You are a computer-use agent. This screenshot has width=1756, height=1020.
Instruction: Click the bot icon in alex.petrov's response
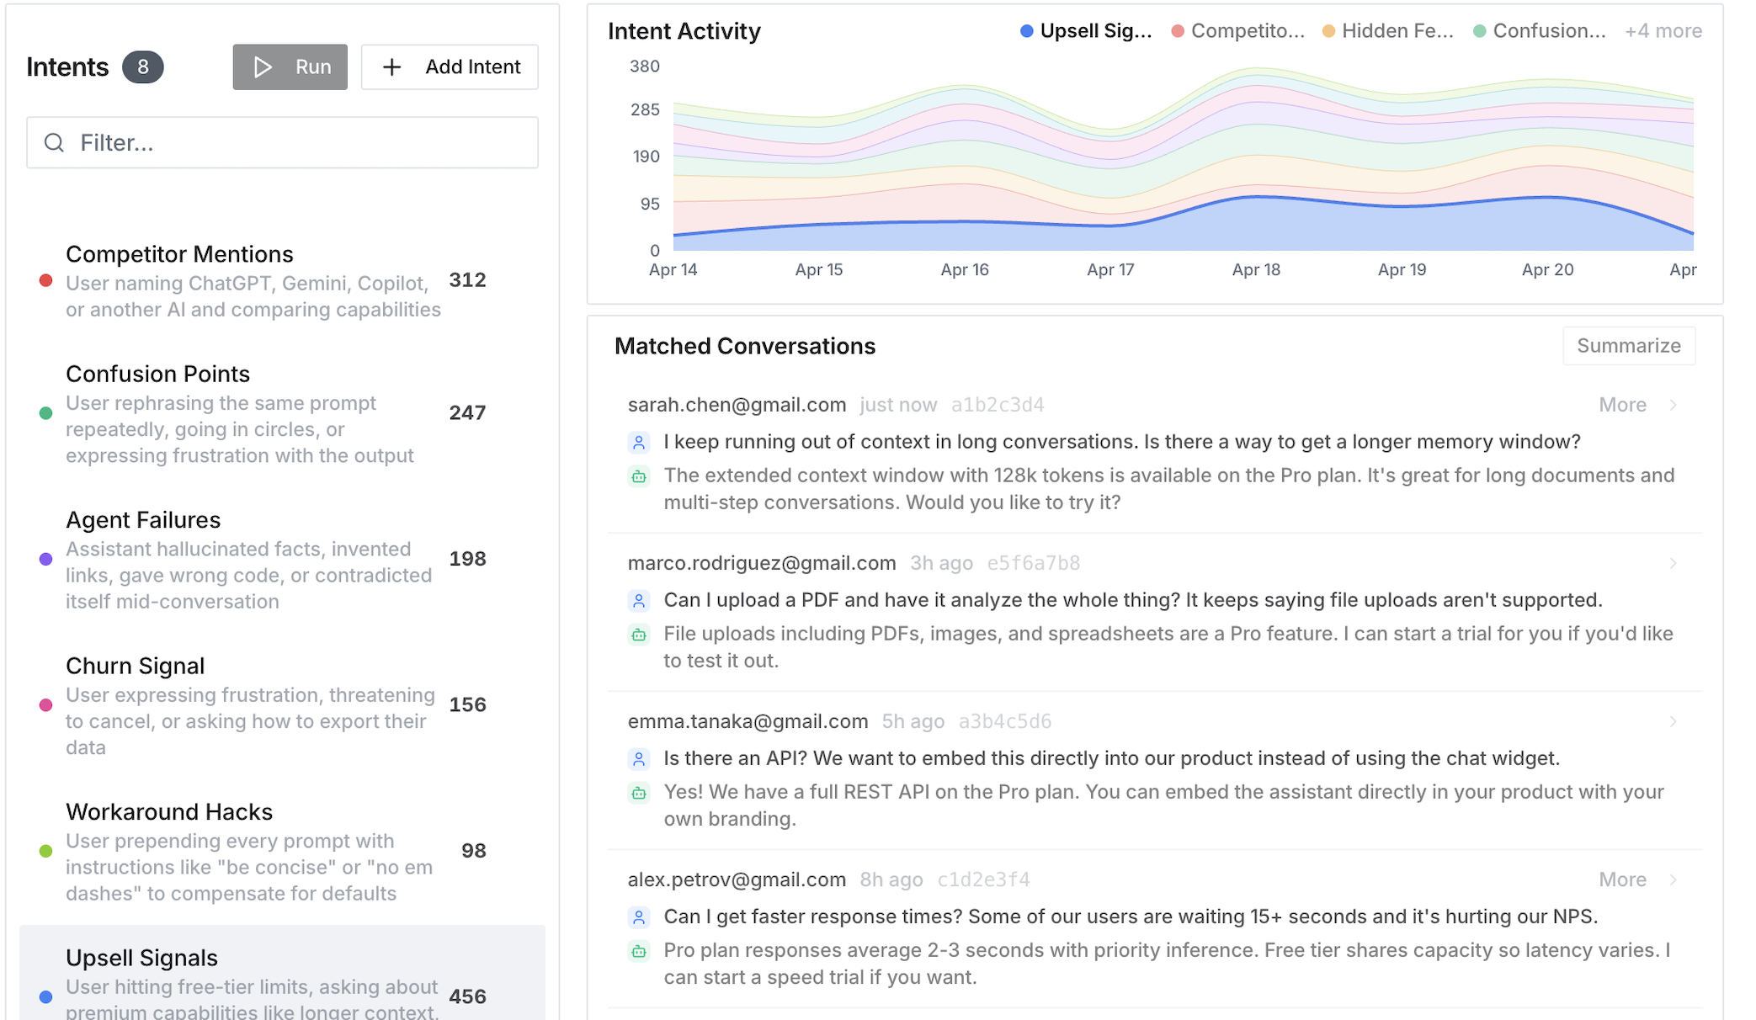(x=638, y=950)
